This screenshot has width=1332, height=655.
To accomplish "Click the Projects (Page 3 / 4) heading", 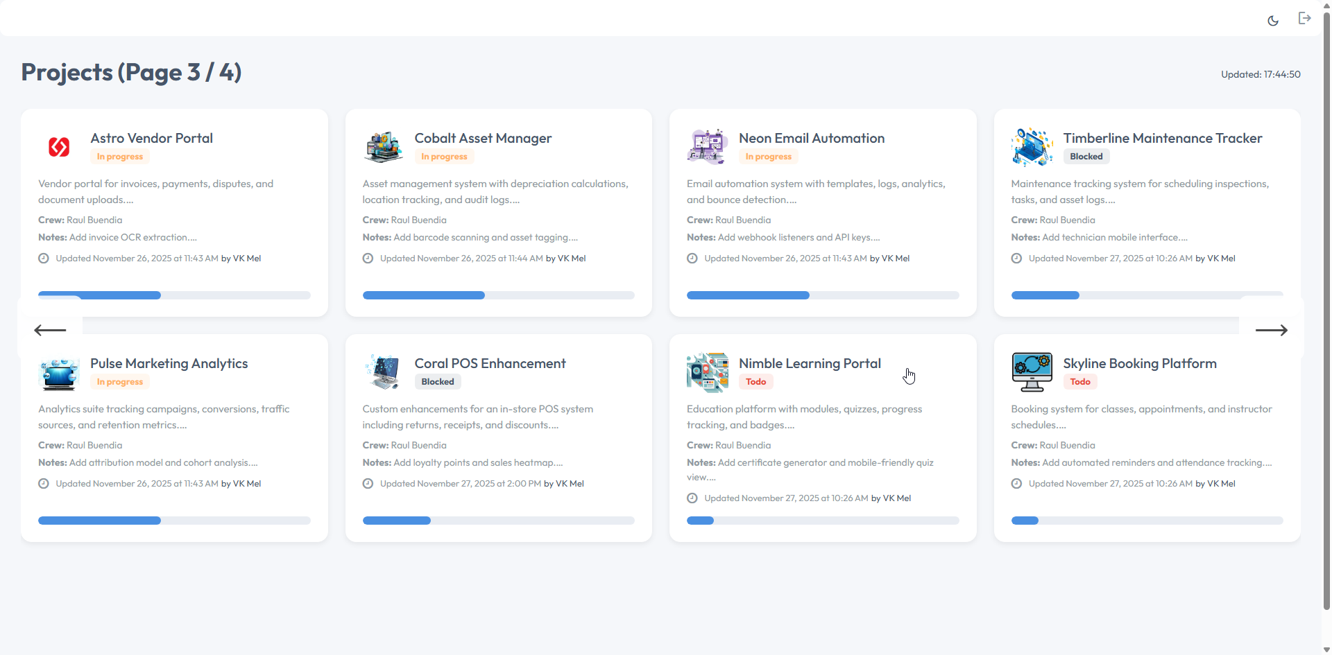I will coord(130,71).
